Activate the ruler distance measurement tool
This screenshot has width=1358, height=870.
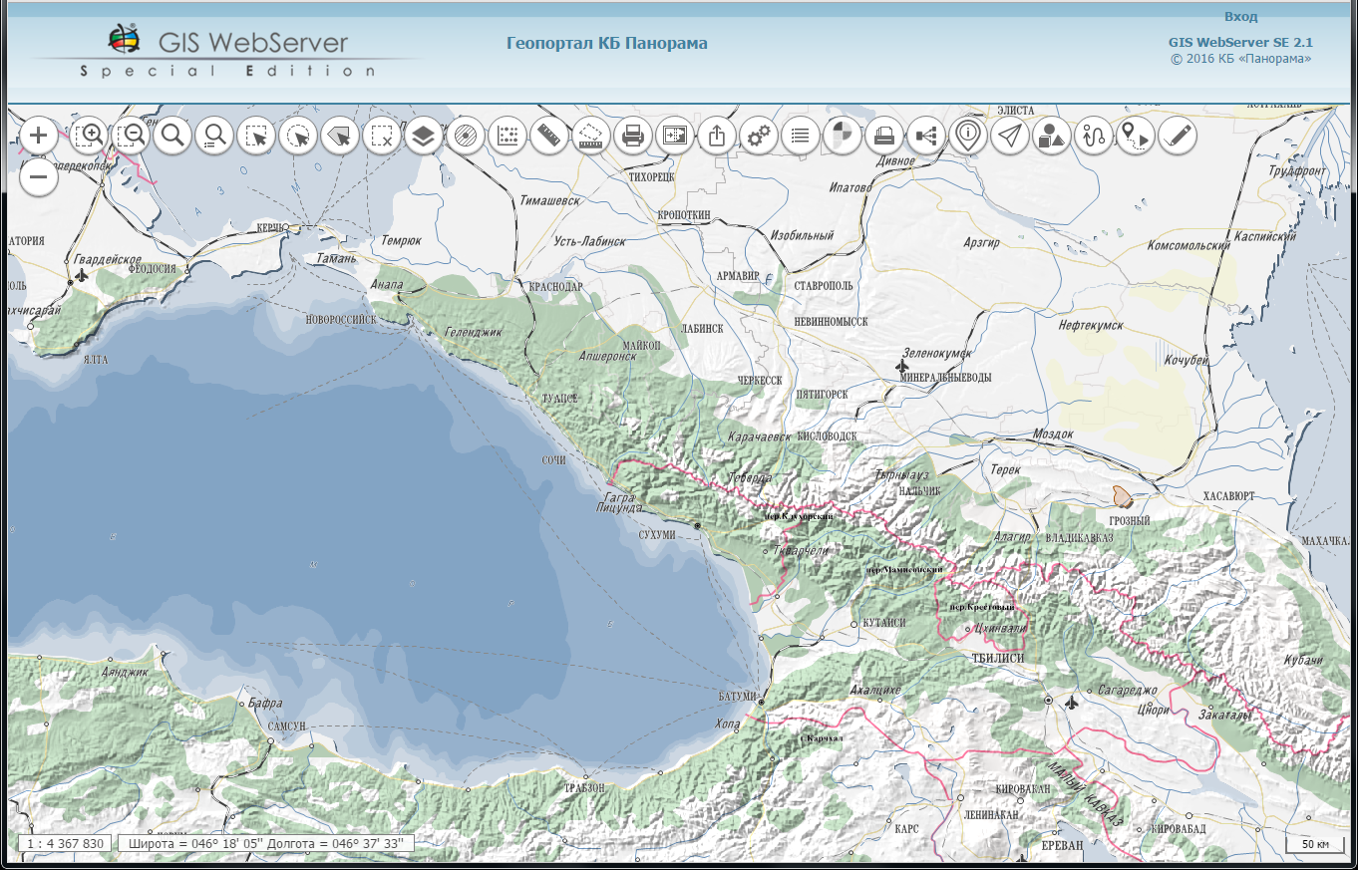tap(548, 136)
